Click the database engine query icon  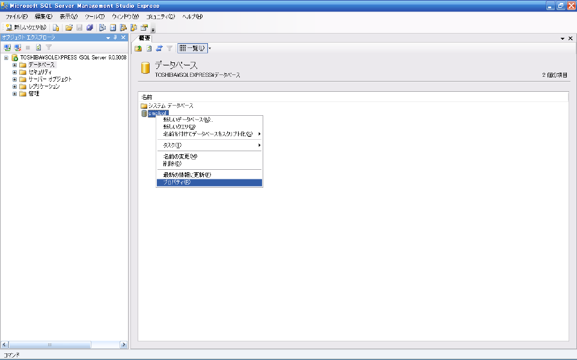[x=56, y=28]
